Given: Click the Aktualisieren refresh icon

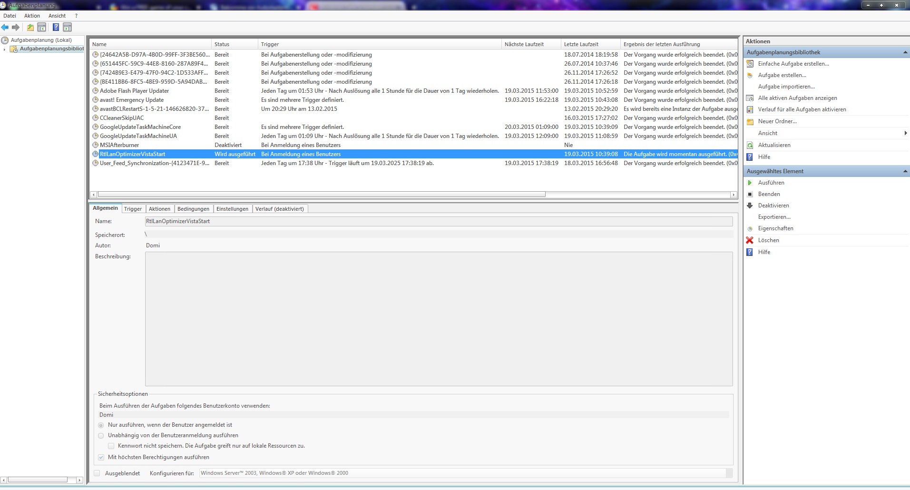Looking at the screenshot, I should [750, 145].
